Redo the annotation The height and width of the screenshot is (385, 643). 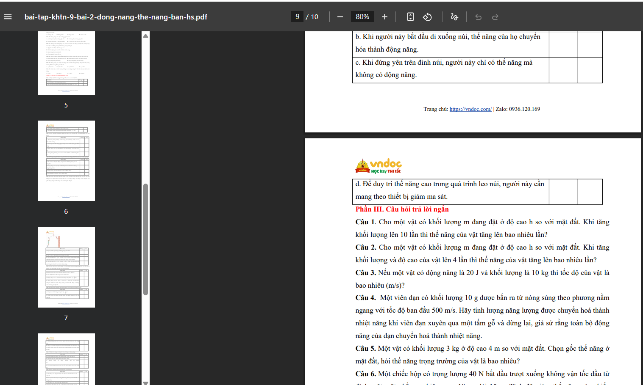[x=495, y=17]
